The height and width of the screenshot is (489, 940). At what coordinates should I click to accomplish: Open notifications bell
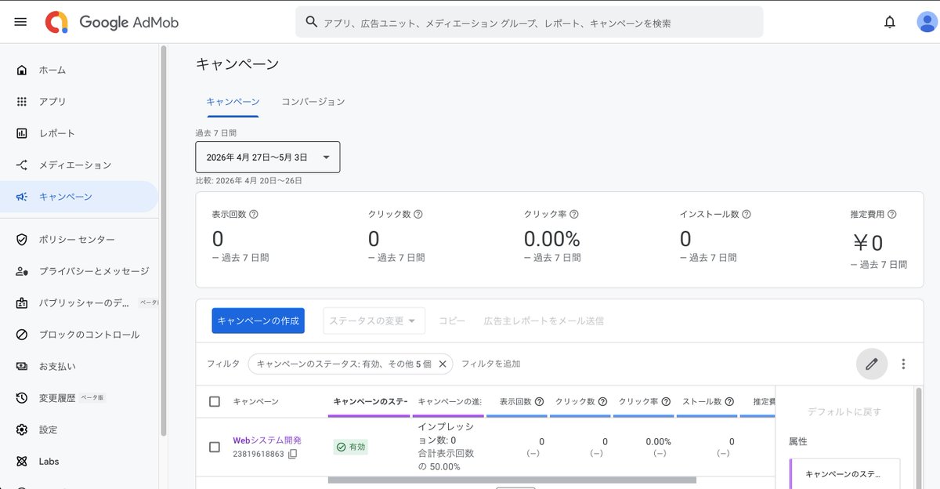click(x=890, y=22)
